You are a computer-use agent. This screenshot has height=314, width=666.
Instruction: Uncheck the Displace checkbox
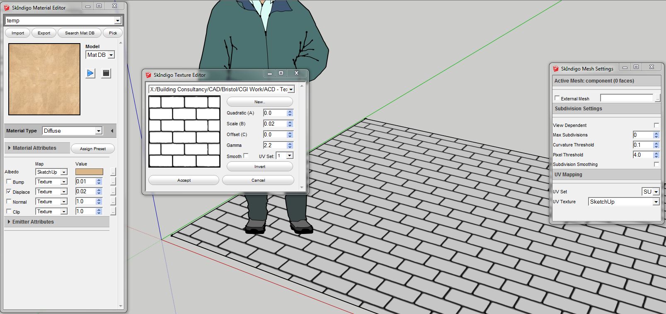[9, 192]
